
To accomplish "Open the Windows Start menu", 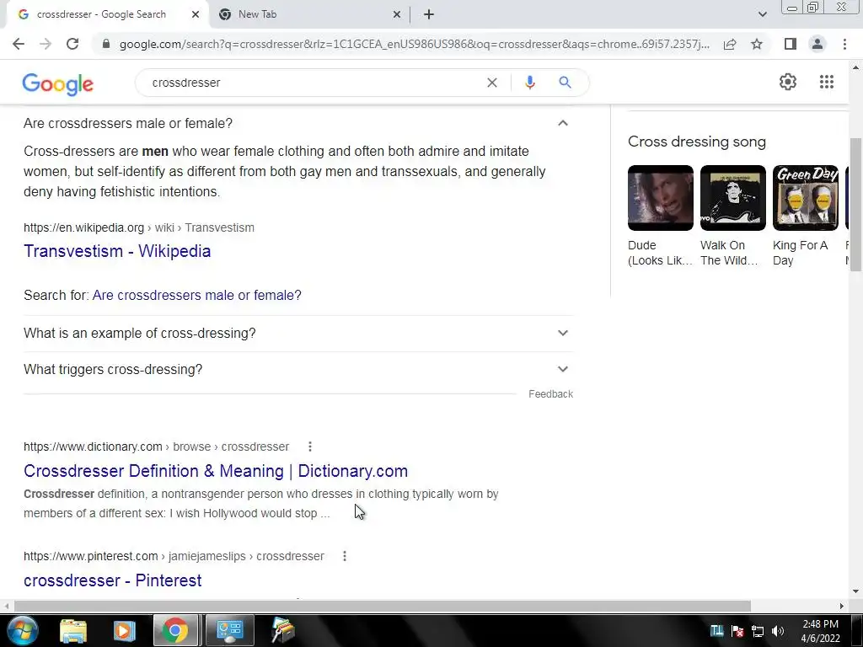I will pos(22,630).
